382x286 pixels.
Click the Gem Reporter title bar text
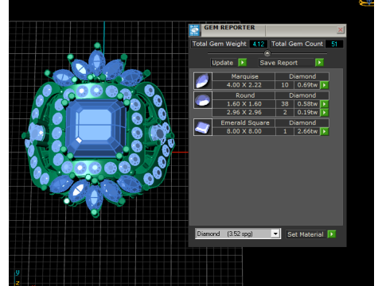[229, 28]
